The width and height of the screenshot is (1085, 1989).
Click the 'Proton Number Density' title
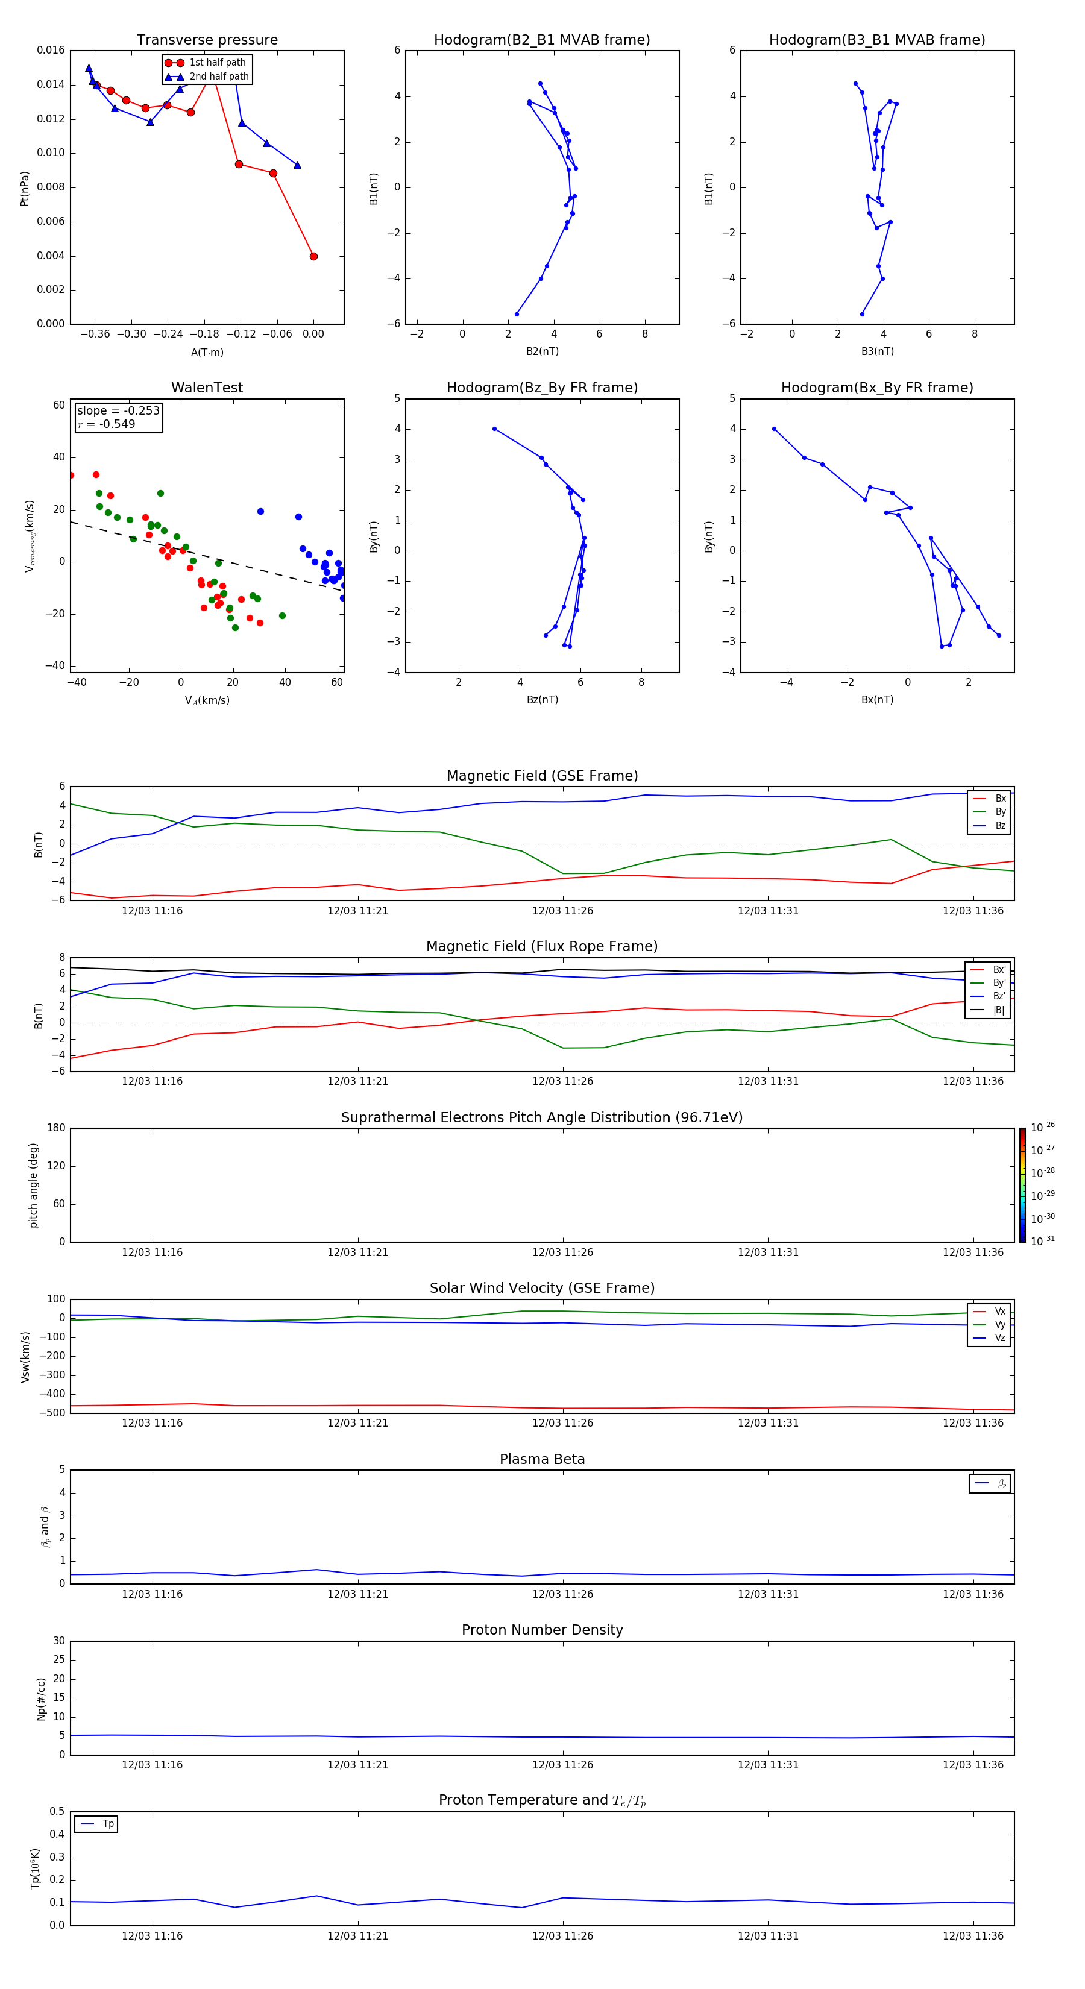tap(542, 1630)
